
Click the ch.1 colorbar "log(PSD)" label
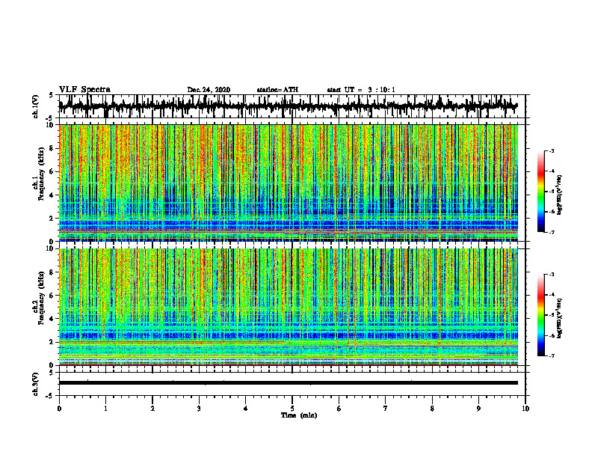click(559, 195)
